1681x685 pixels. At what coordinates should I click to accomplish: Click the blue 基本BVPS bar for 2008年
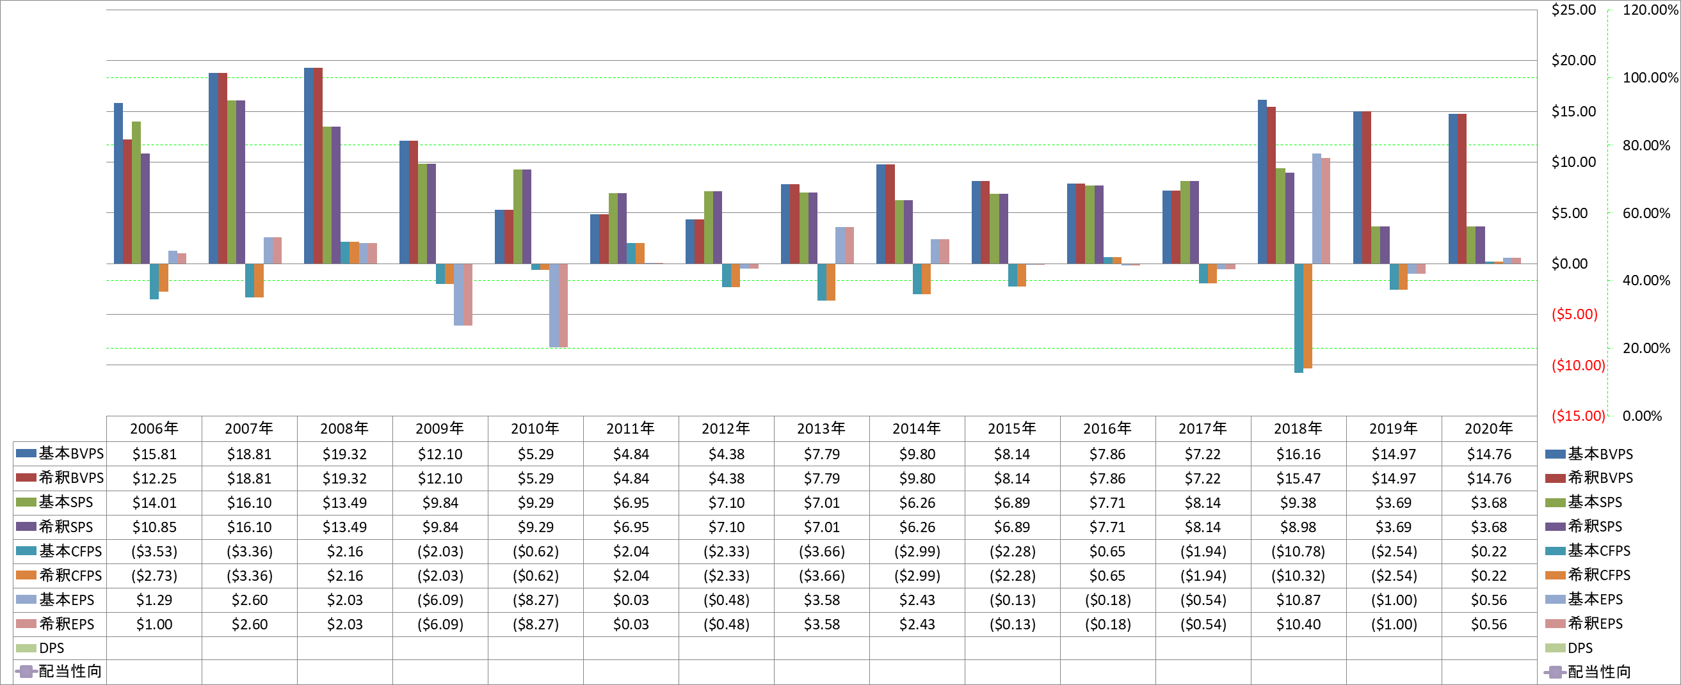(309, 166)
